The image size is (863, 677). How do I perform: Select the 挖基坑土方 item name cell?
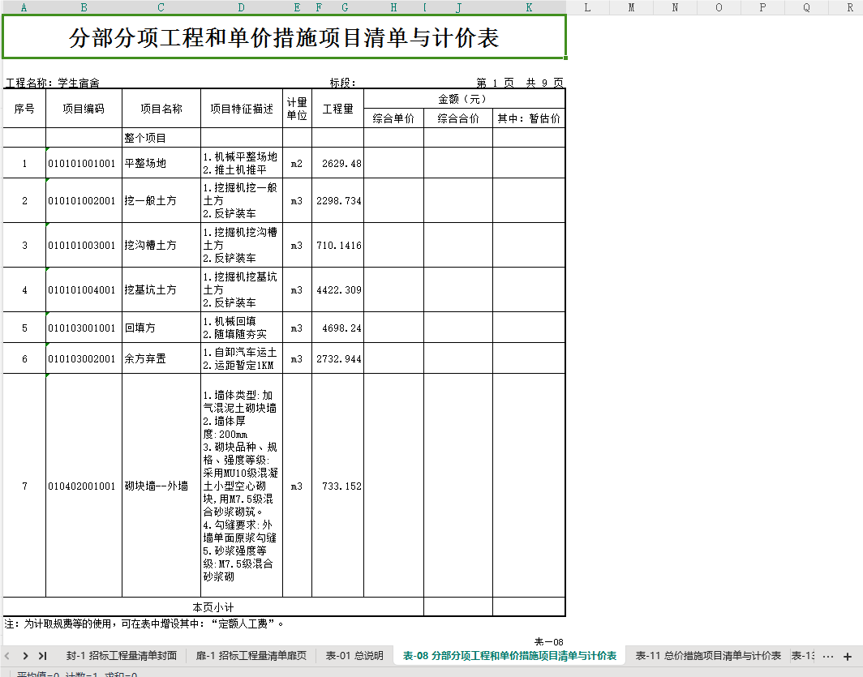coord(161,289)
